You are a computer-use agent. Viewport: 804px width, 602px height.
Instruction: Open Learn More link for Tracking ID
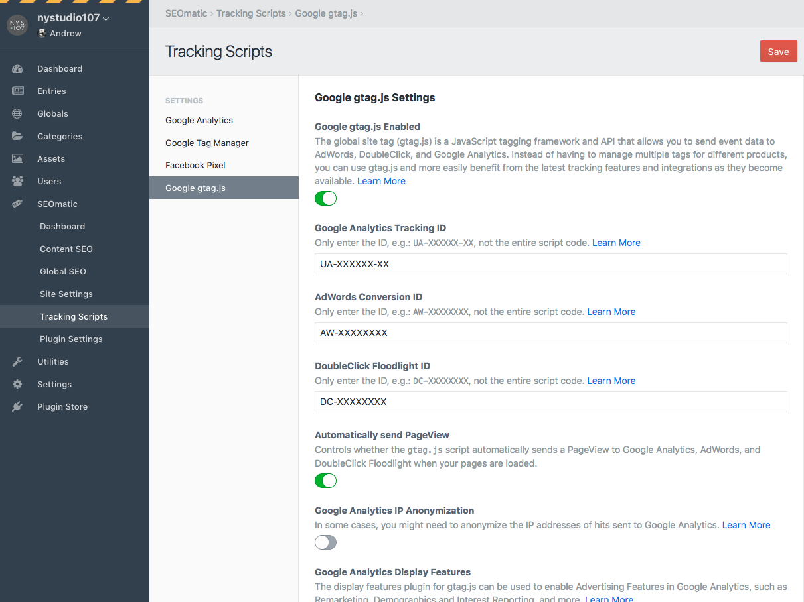pos(616,243)
